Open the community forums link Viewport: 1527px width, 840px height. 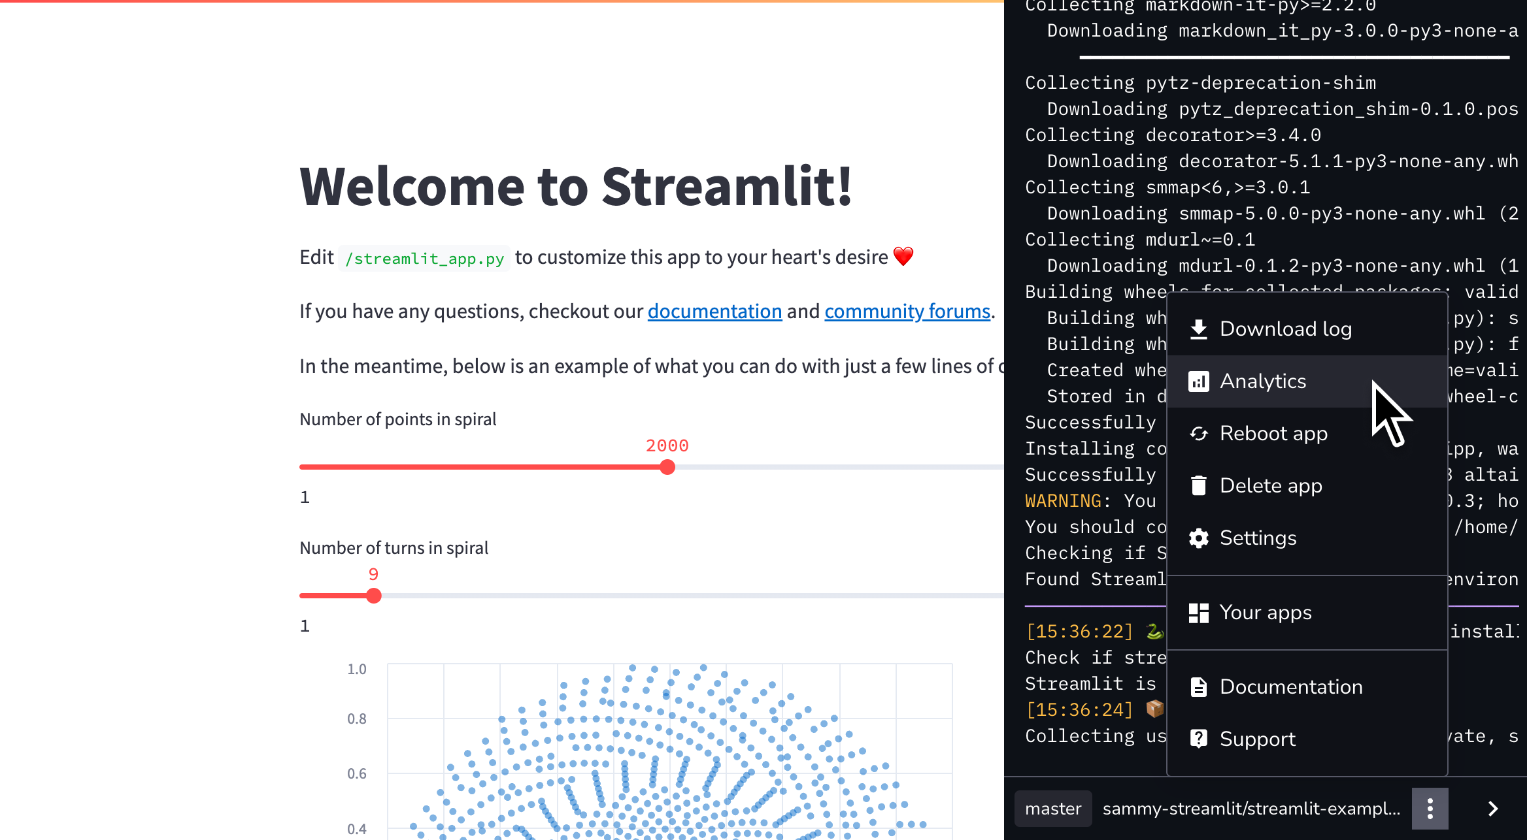click(907, 311)
